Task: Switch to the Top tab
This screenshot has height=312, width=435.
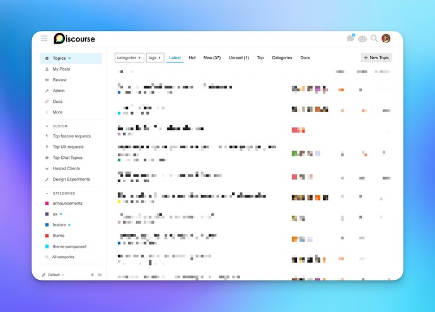Action: pos(260,58)
